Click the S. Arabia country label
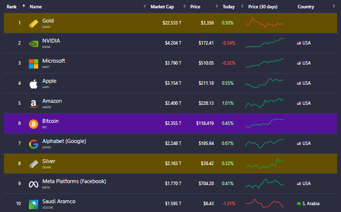The height and width of the screenshot is (212, 341). point(311,204)
